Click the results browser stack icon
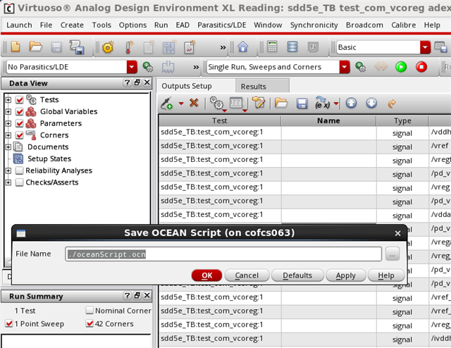The image size is (451, 348). click(x=292, y=46)
